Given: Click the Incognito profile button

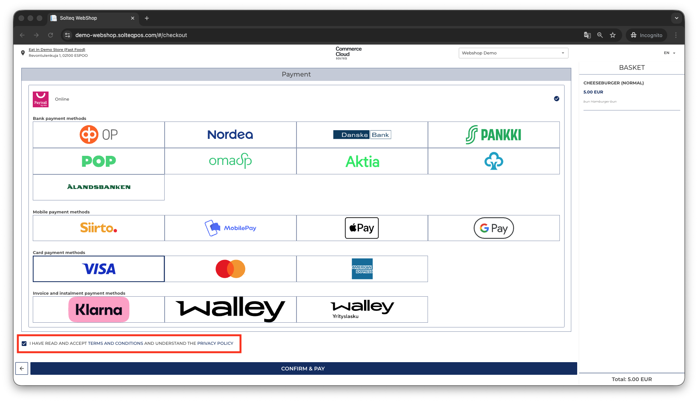Looking at the screenshot, I should [646, 35].
